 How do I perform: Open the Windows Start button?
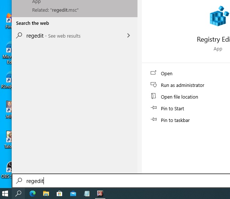pos(5,194)
